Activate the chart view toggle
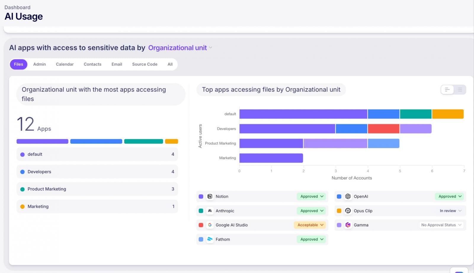This screenshot has width=474, height=273. click(447, 89)
